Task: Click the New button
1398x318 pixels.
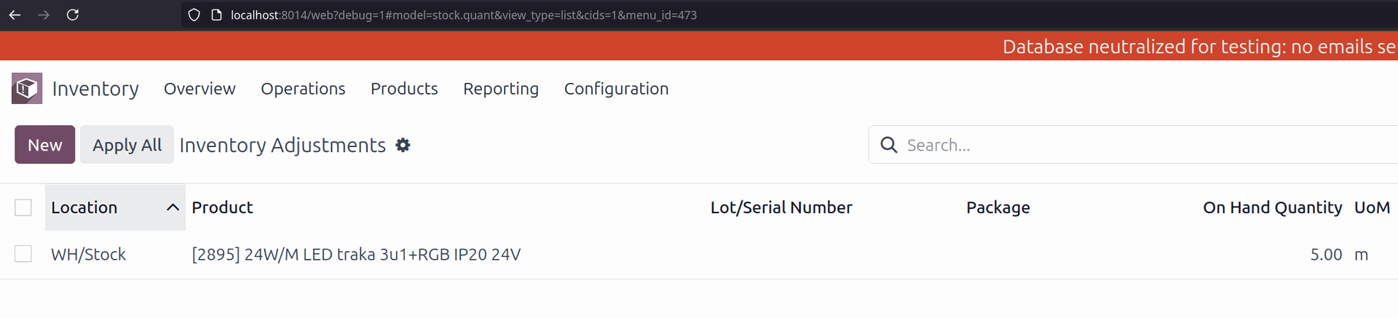Action: 44,145
